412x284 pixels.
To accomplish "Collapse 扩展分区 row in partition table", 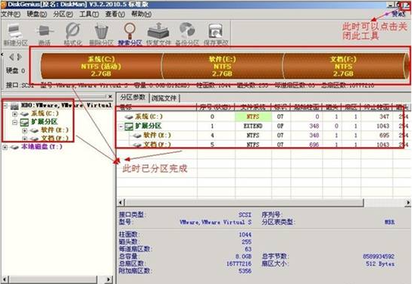I will coord(121,126).
